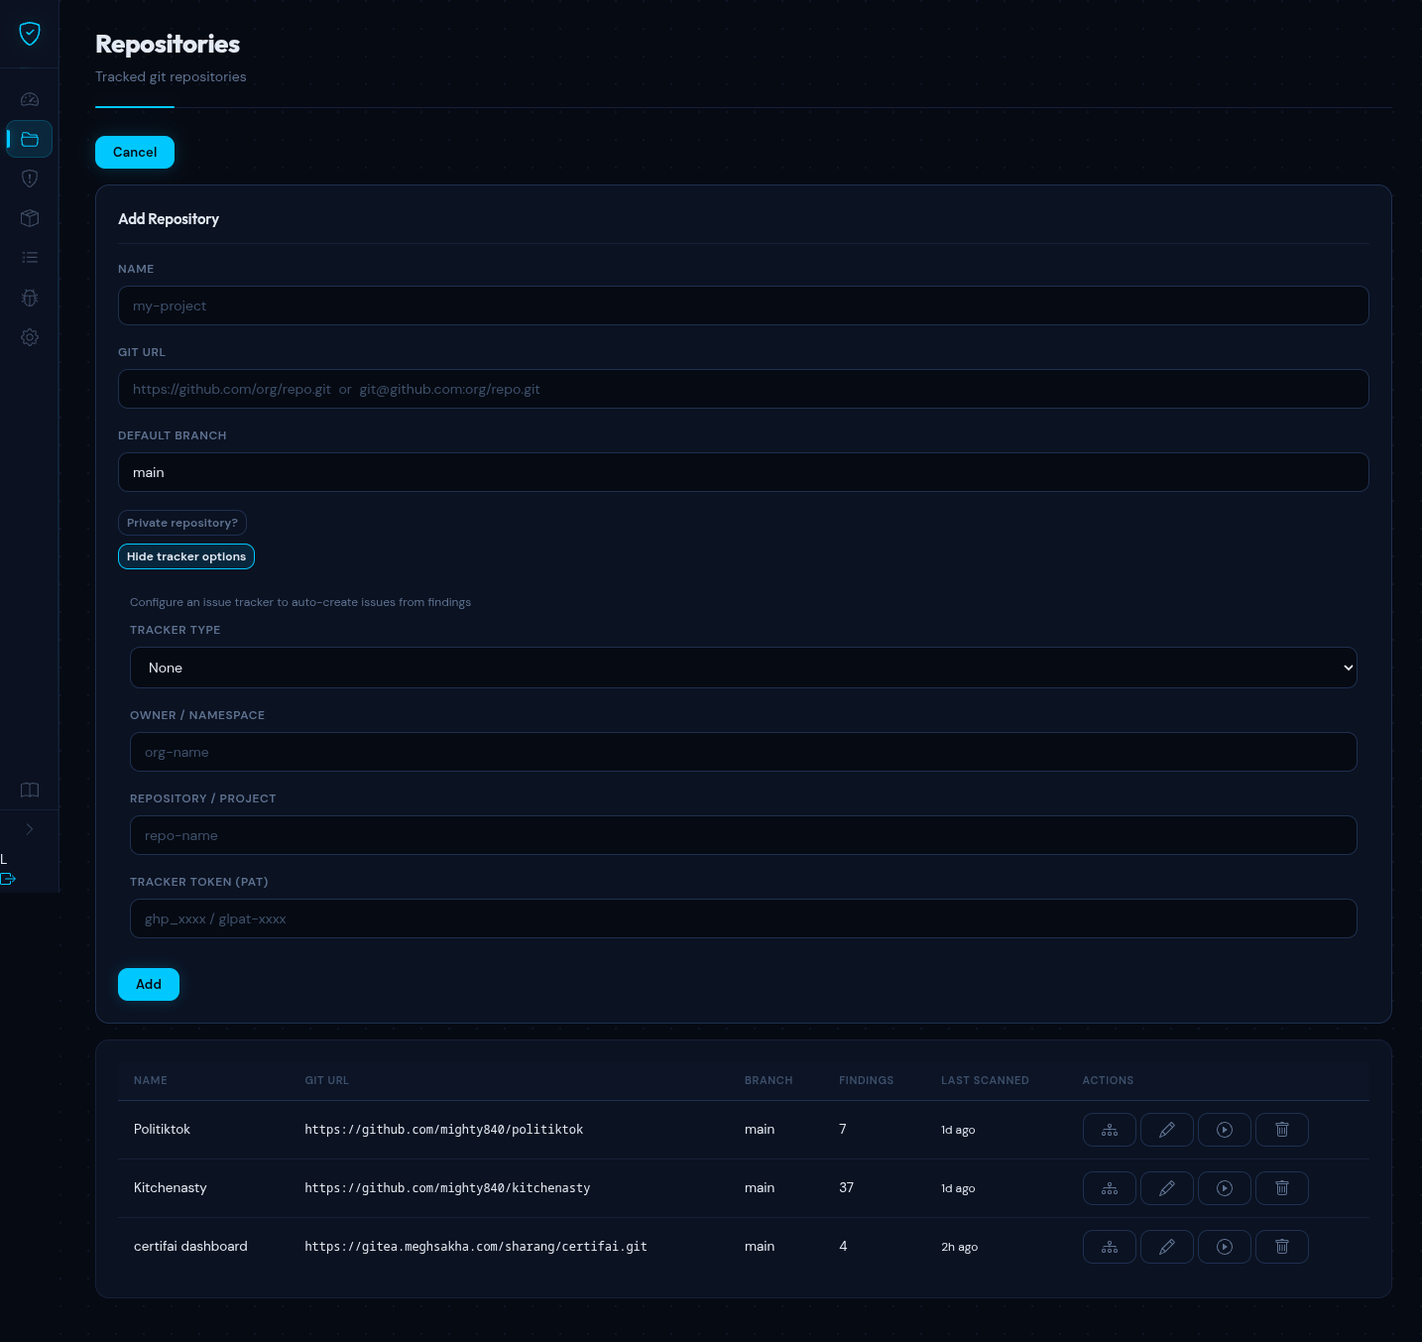
Task: Click the logout icon at sidebar bottom
Action: click(x=9, y=879)
